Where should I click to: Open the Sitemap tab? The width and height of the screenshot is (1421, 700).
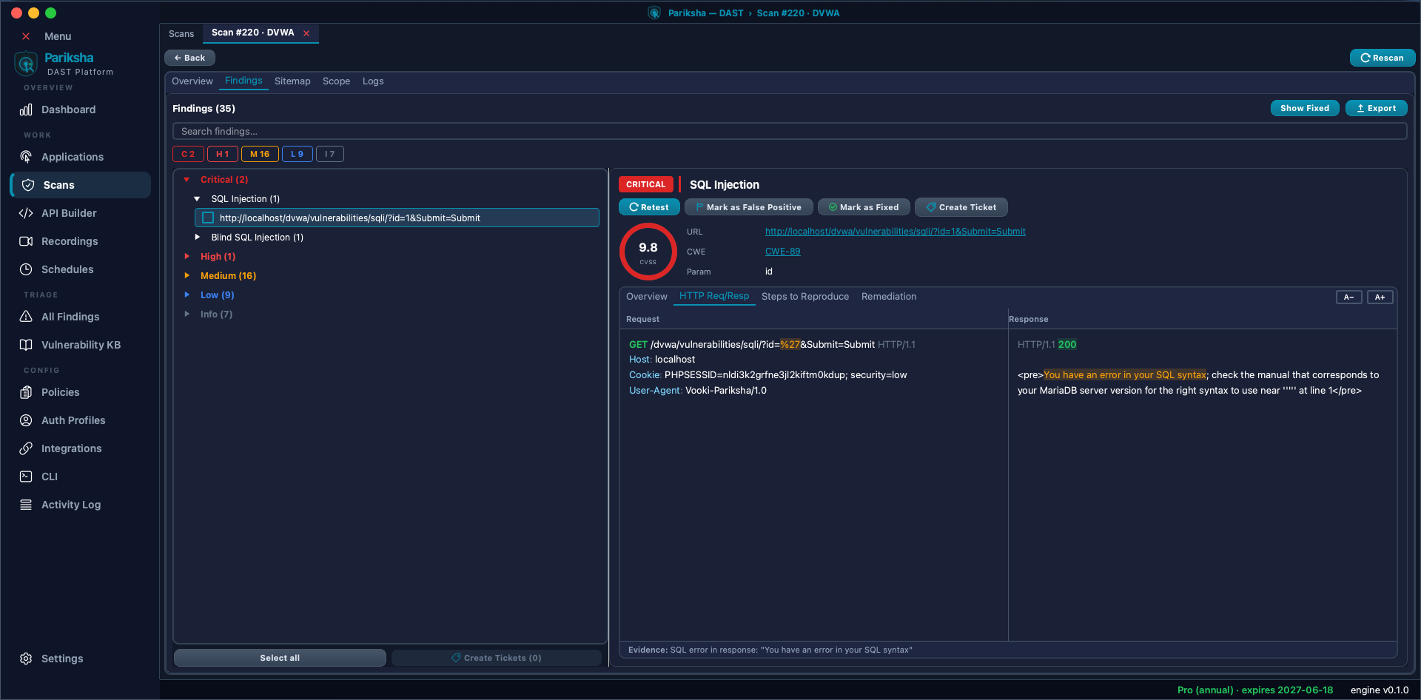pos(292,81)
